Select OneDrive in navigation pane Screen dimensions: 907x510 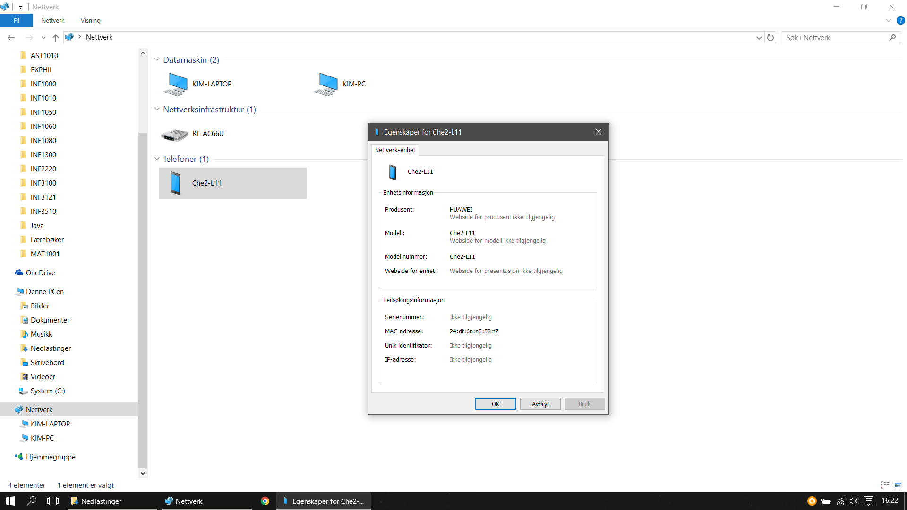pos(41,273)
